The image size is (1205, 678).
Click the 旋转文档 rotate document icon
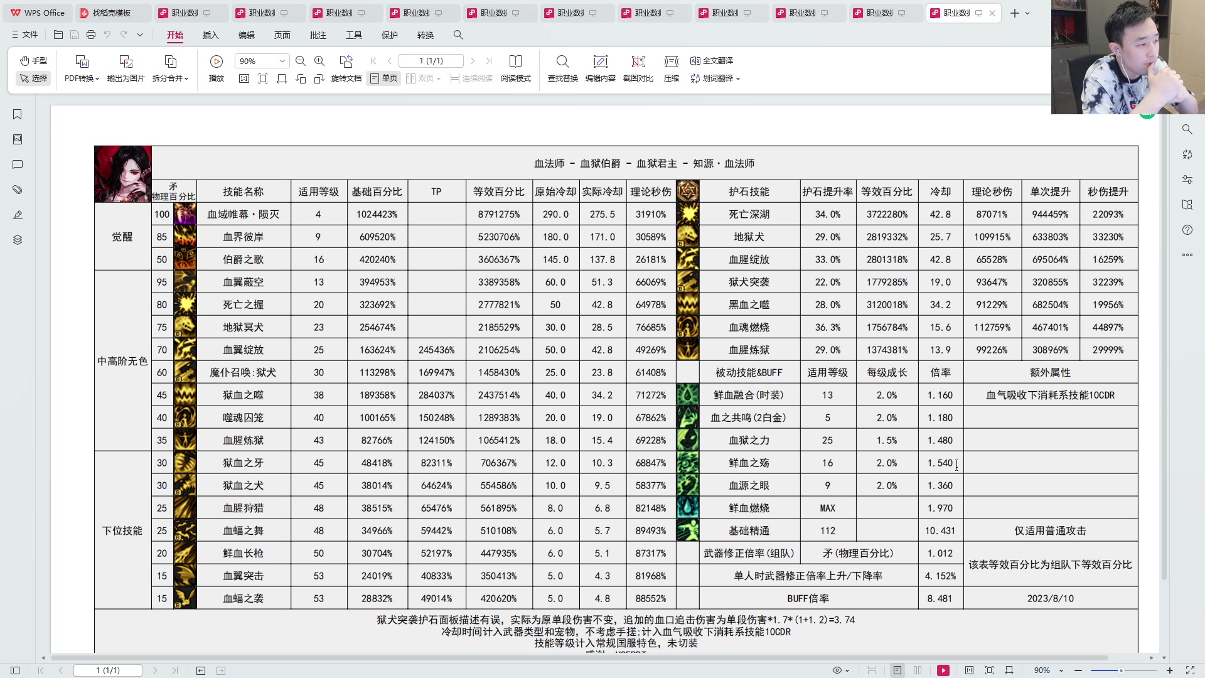point(346,68)
